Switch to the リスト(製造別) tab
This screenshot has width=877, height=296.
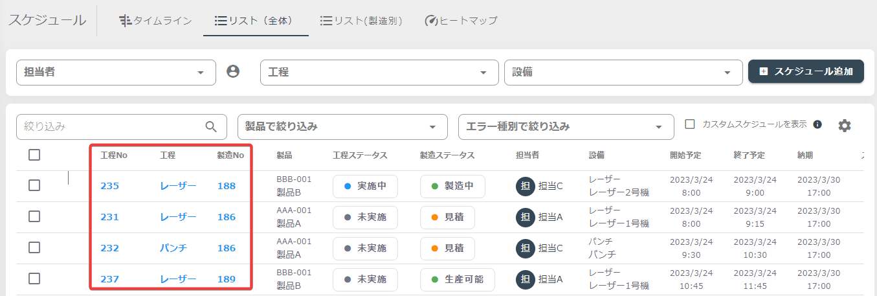pyautogui.click(x=361, y=21)
